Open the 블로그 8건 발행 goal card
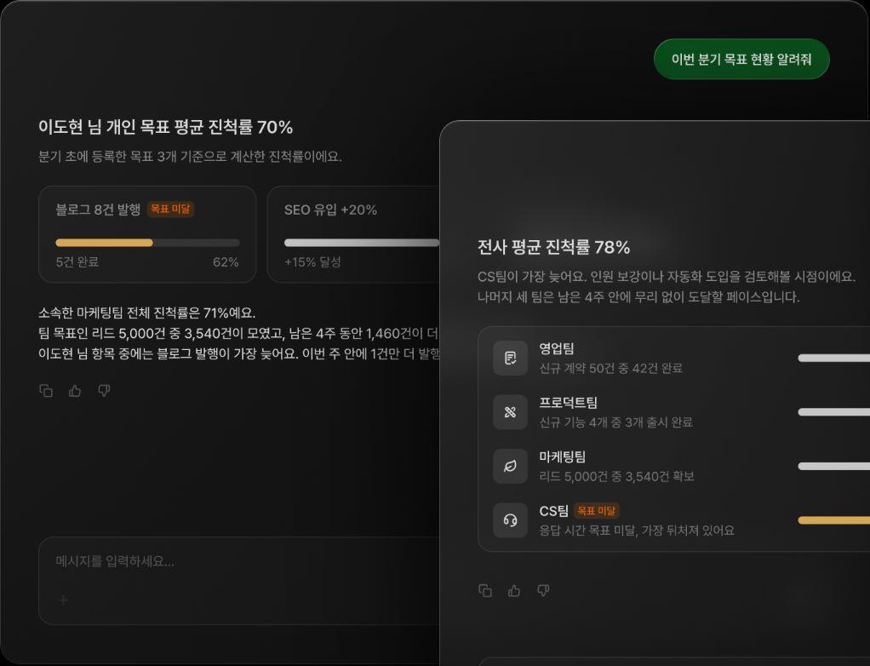870x666 pixels. 147,234
